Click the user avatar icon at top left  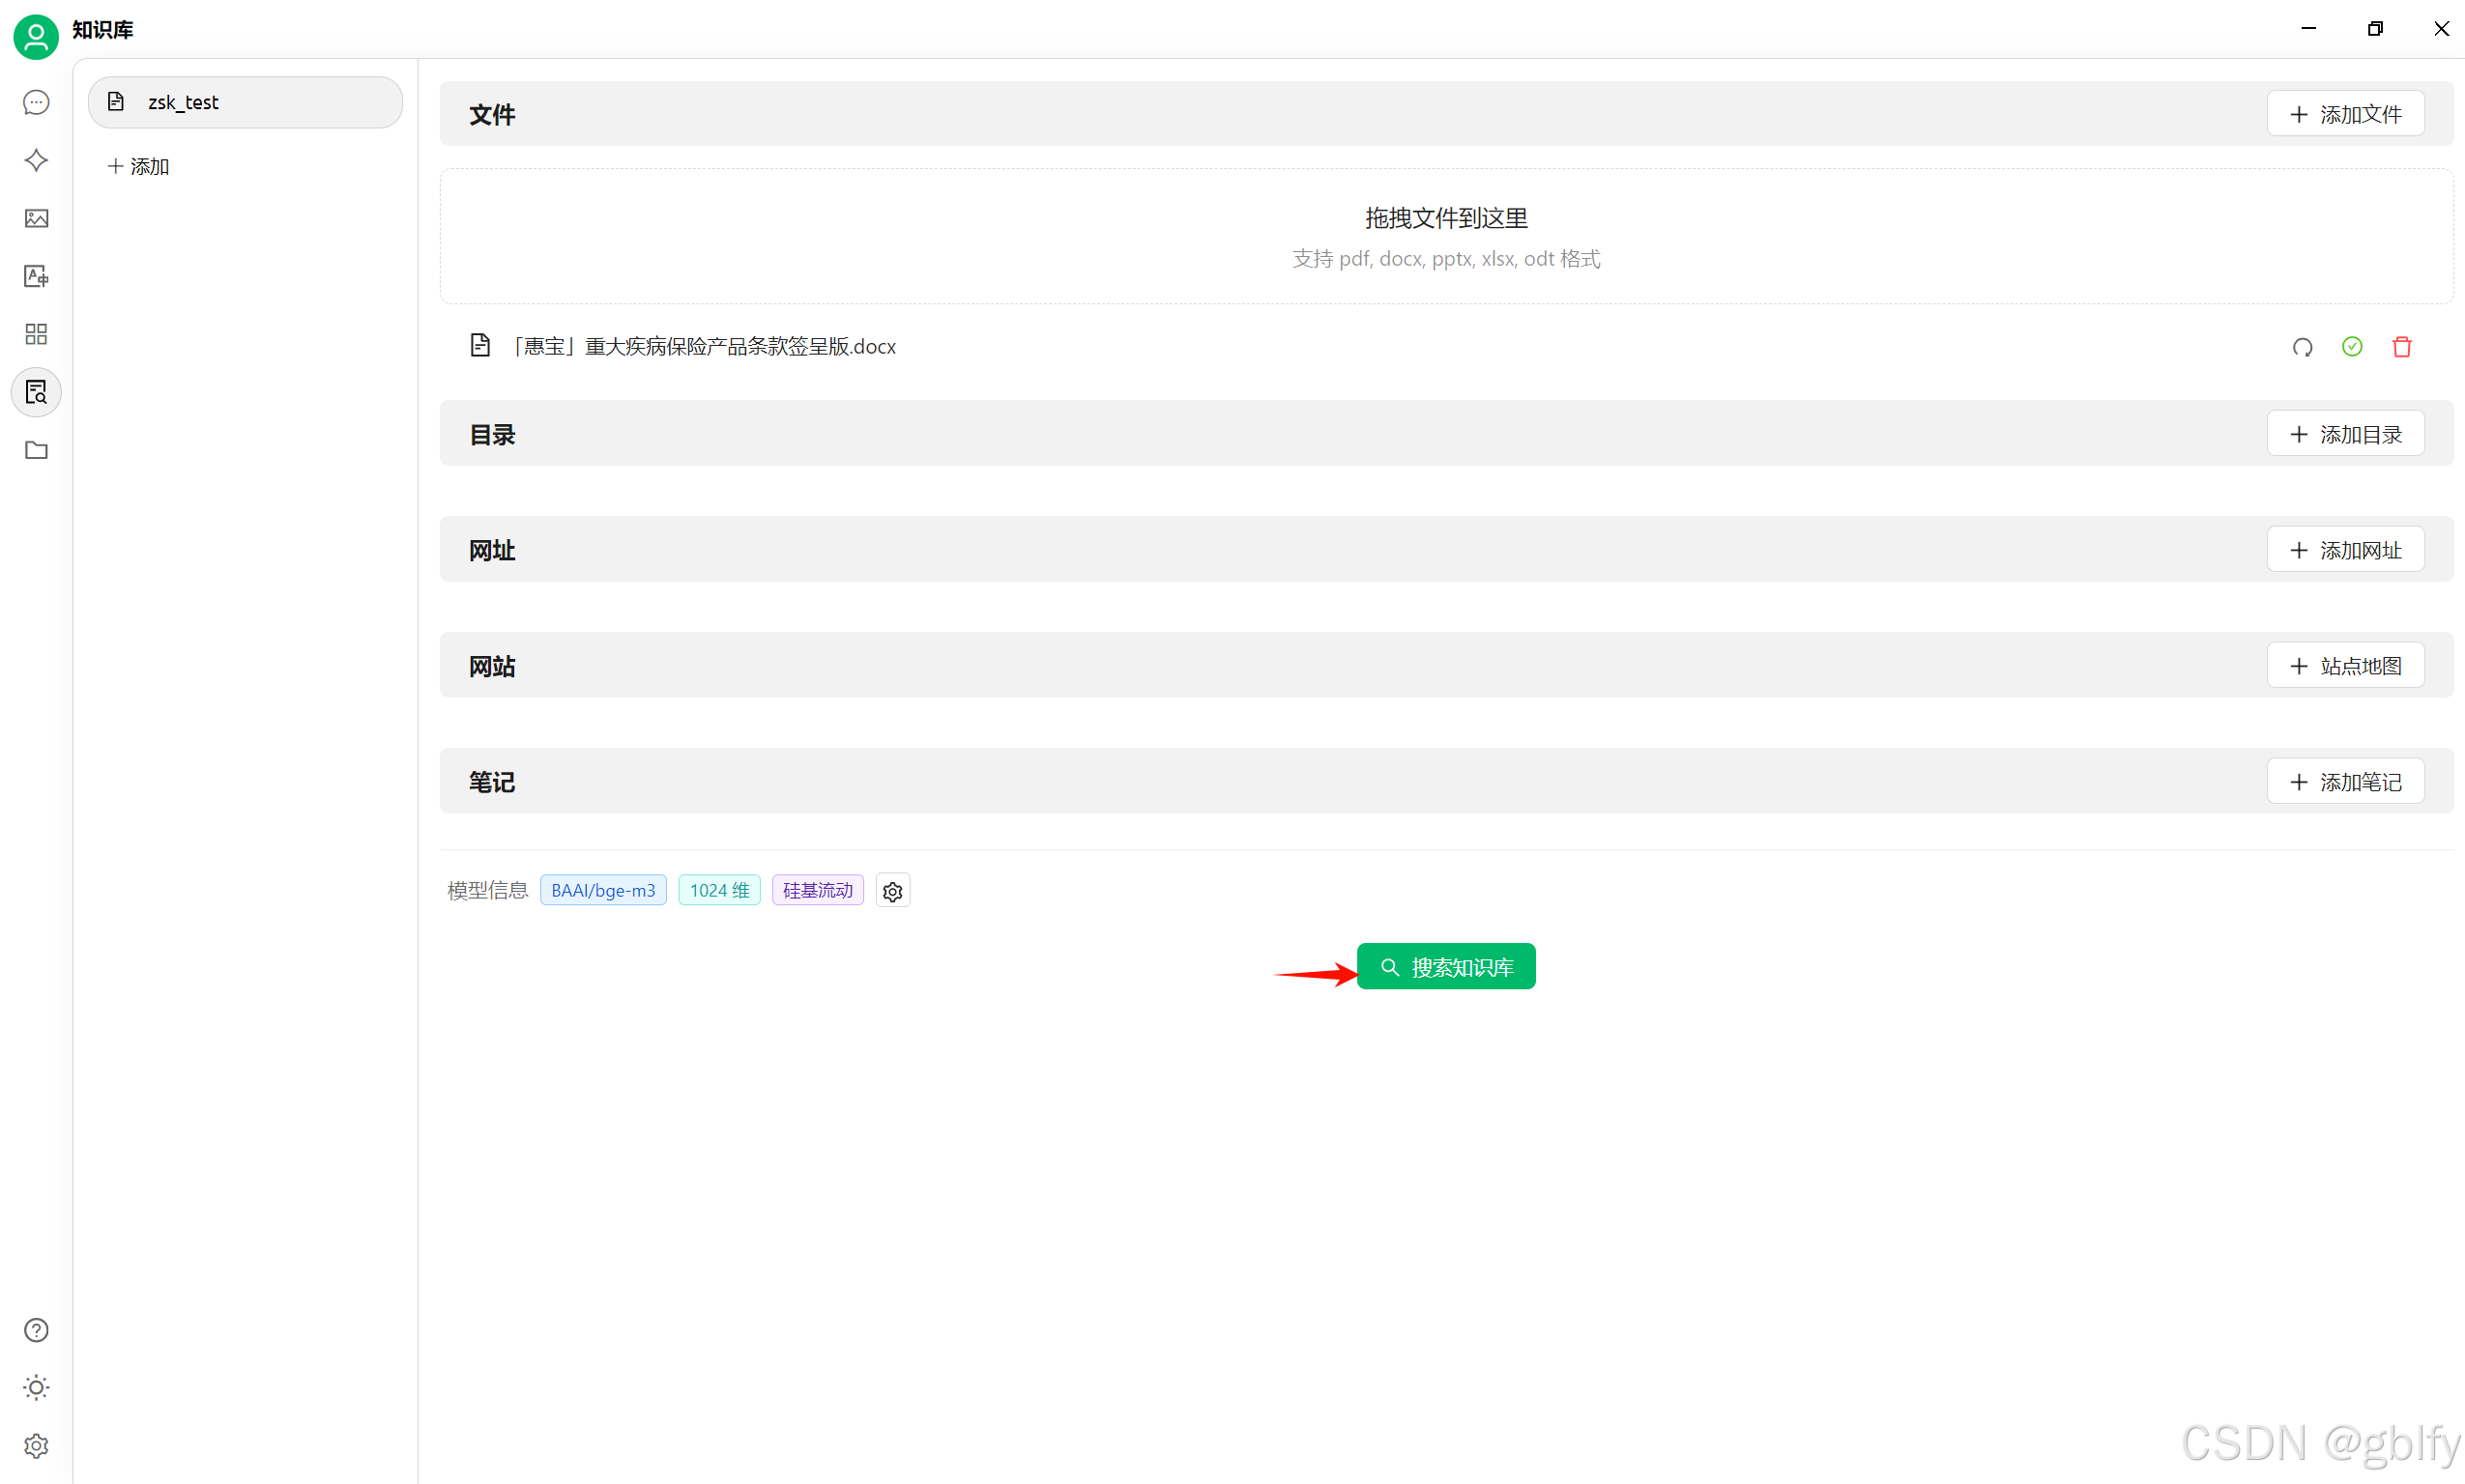pyautogui.click(x=36, y=36)
